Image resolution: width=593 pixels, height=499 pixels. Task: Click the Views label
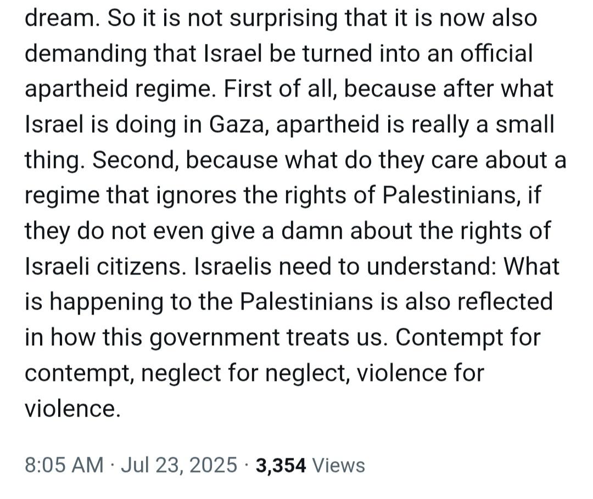click(339, 466)
